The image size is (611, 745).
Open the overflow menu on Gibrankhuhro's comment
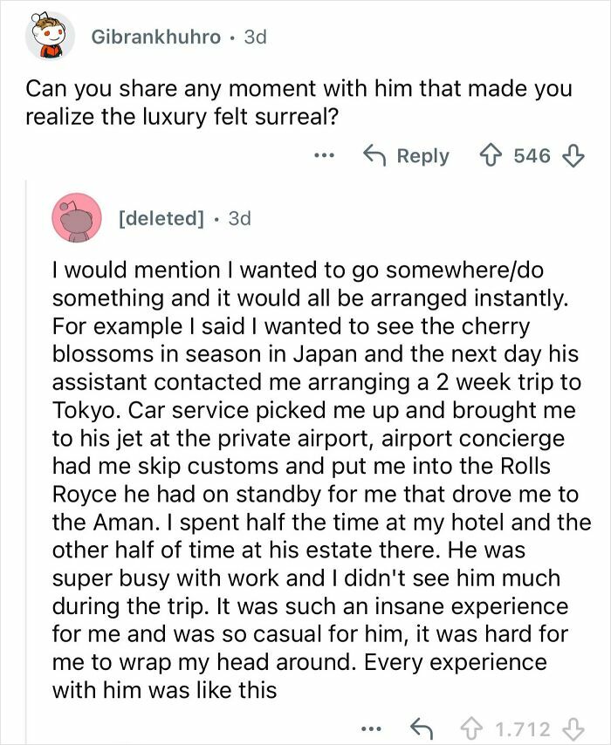click(x=325, y=156)
